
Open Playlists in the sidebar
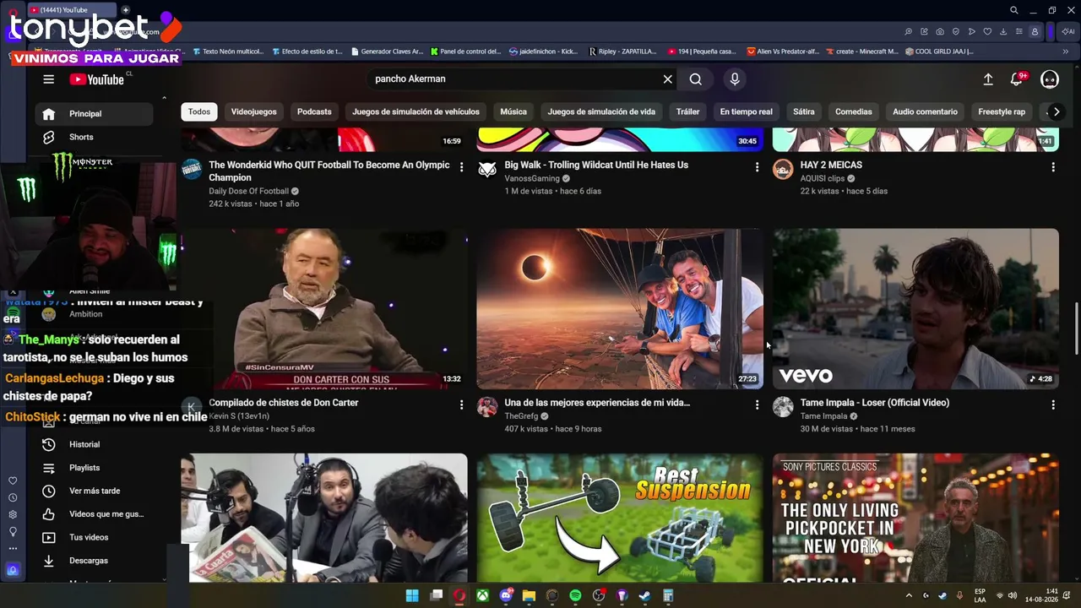(x=95, y=468)
